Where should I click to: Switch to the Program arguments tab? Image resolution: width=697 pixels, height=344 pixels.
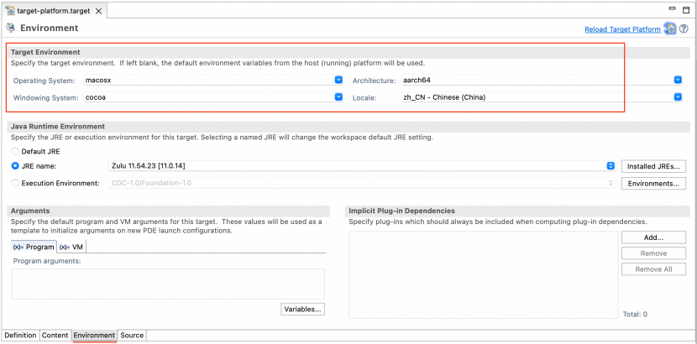34,247
